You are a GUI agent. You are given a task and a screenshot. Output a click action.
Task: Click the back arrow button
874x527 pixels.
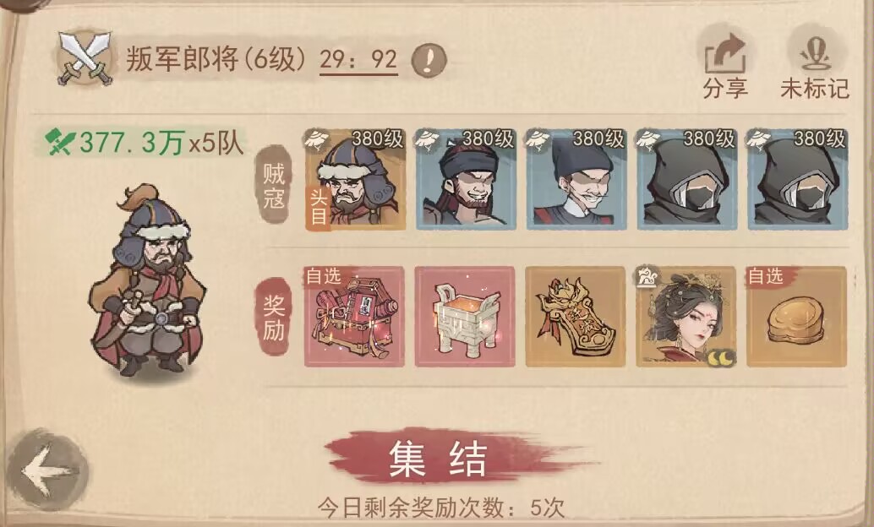pyautogui.click(x=47, y=470)
